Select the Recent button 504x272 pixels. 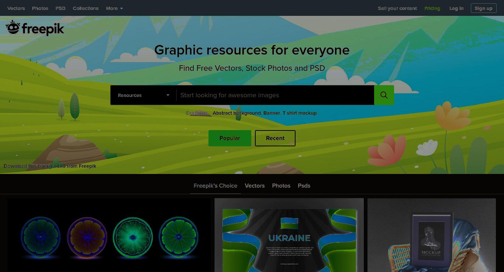tap(275, 138)
